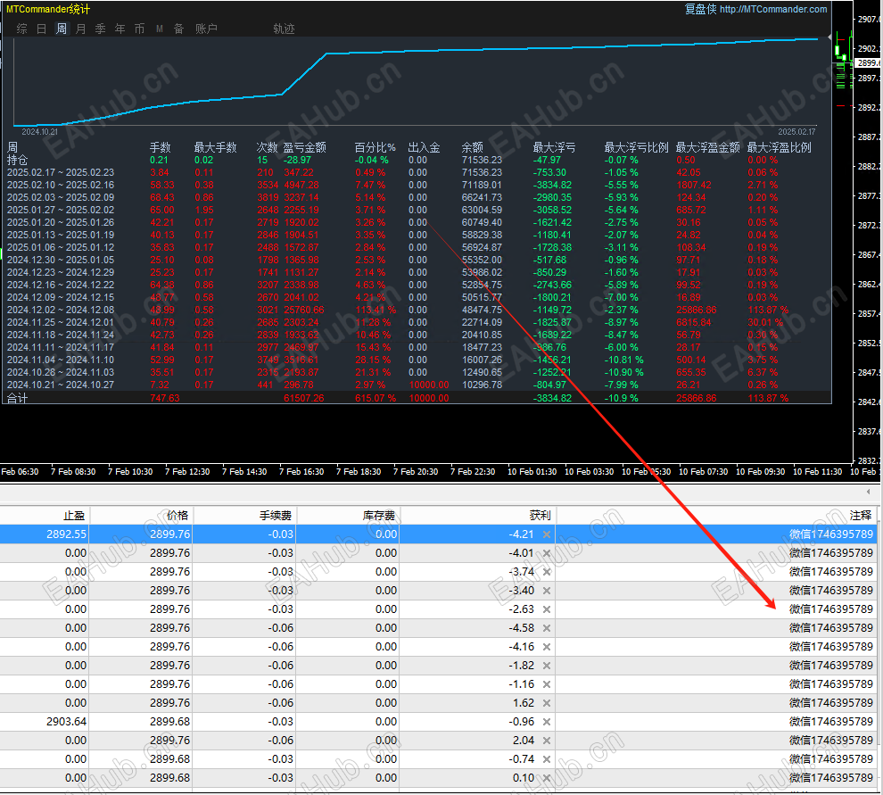883x795 pixels.
Task: Close the order with profit -2.63
Action: point(546,609)
